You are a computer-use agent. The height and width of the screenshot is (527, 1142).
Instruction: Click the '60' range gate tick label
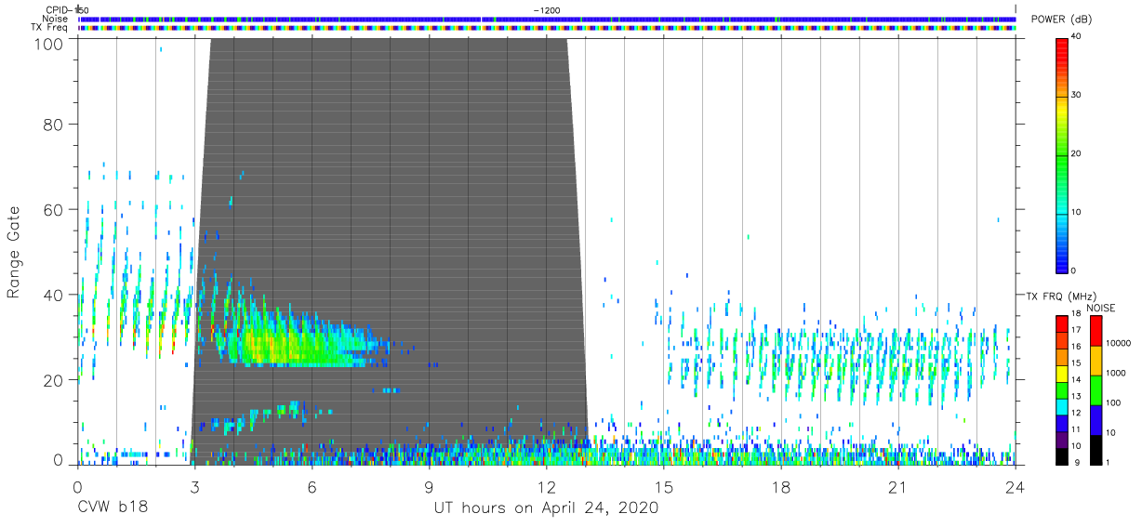coord(51,209)
